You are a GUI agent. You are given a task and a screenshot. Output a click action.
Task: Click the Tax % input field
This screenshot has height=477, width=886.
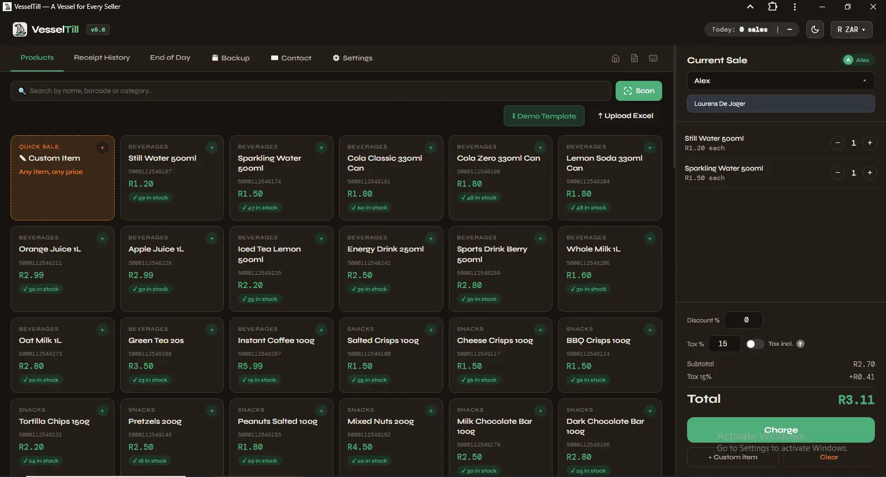coord(725,344)
